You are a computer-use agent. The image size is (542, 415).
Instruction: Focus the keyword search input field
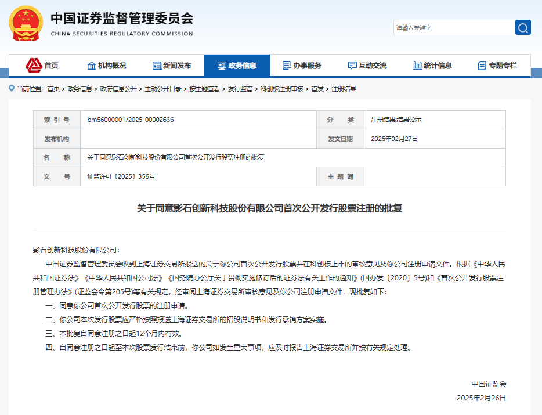454,27
